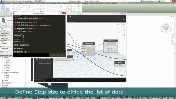Select the Architecture ribbon tab
Viewport: 176px width, 99px height.
pos(8,3)
